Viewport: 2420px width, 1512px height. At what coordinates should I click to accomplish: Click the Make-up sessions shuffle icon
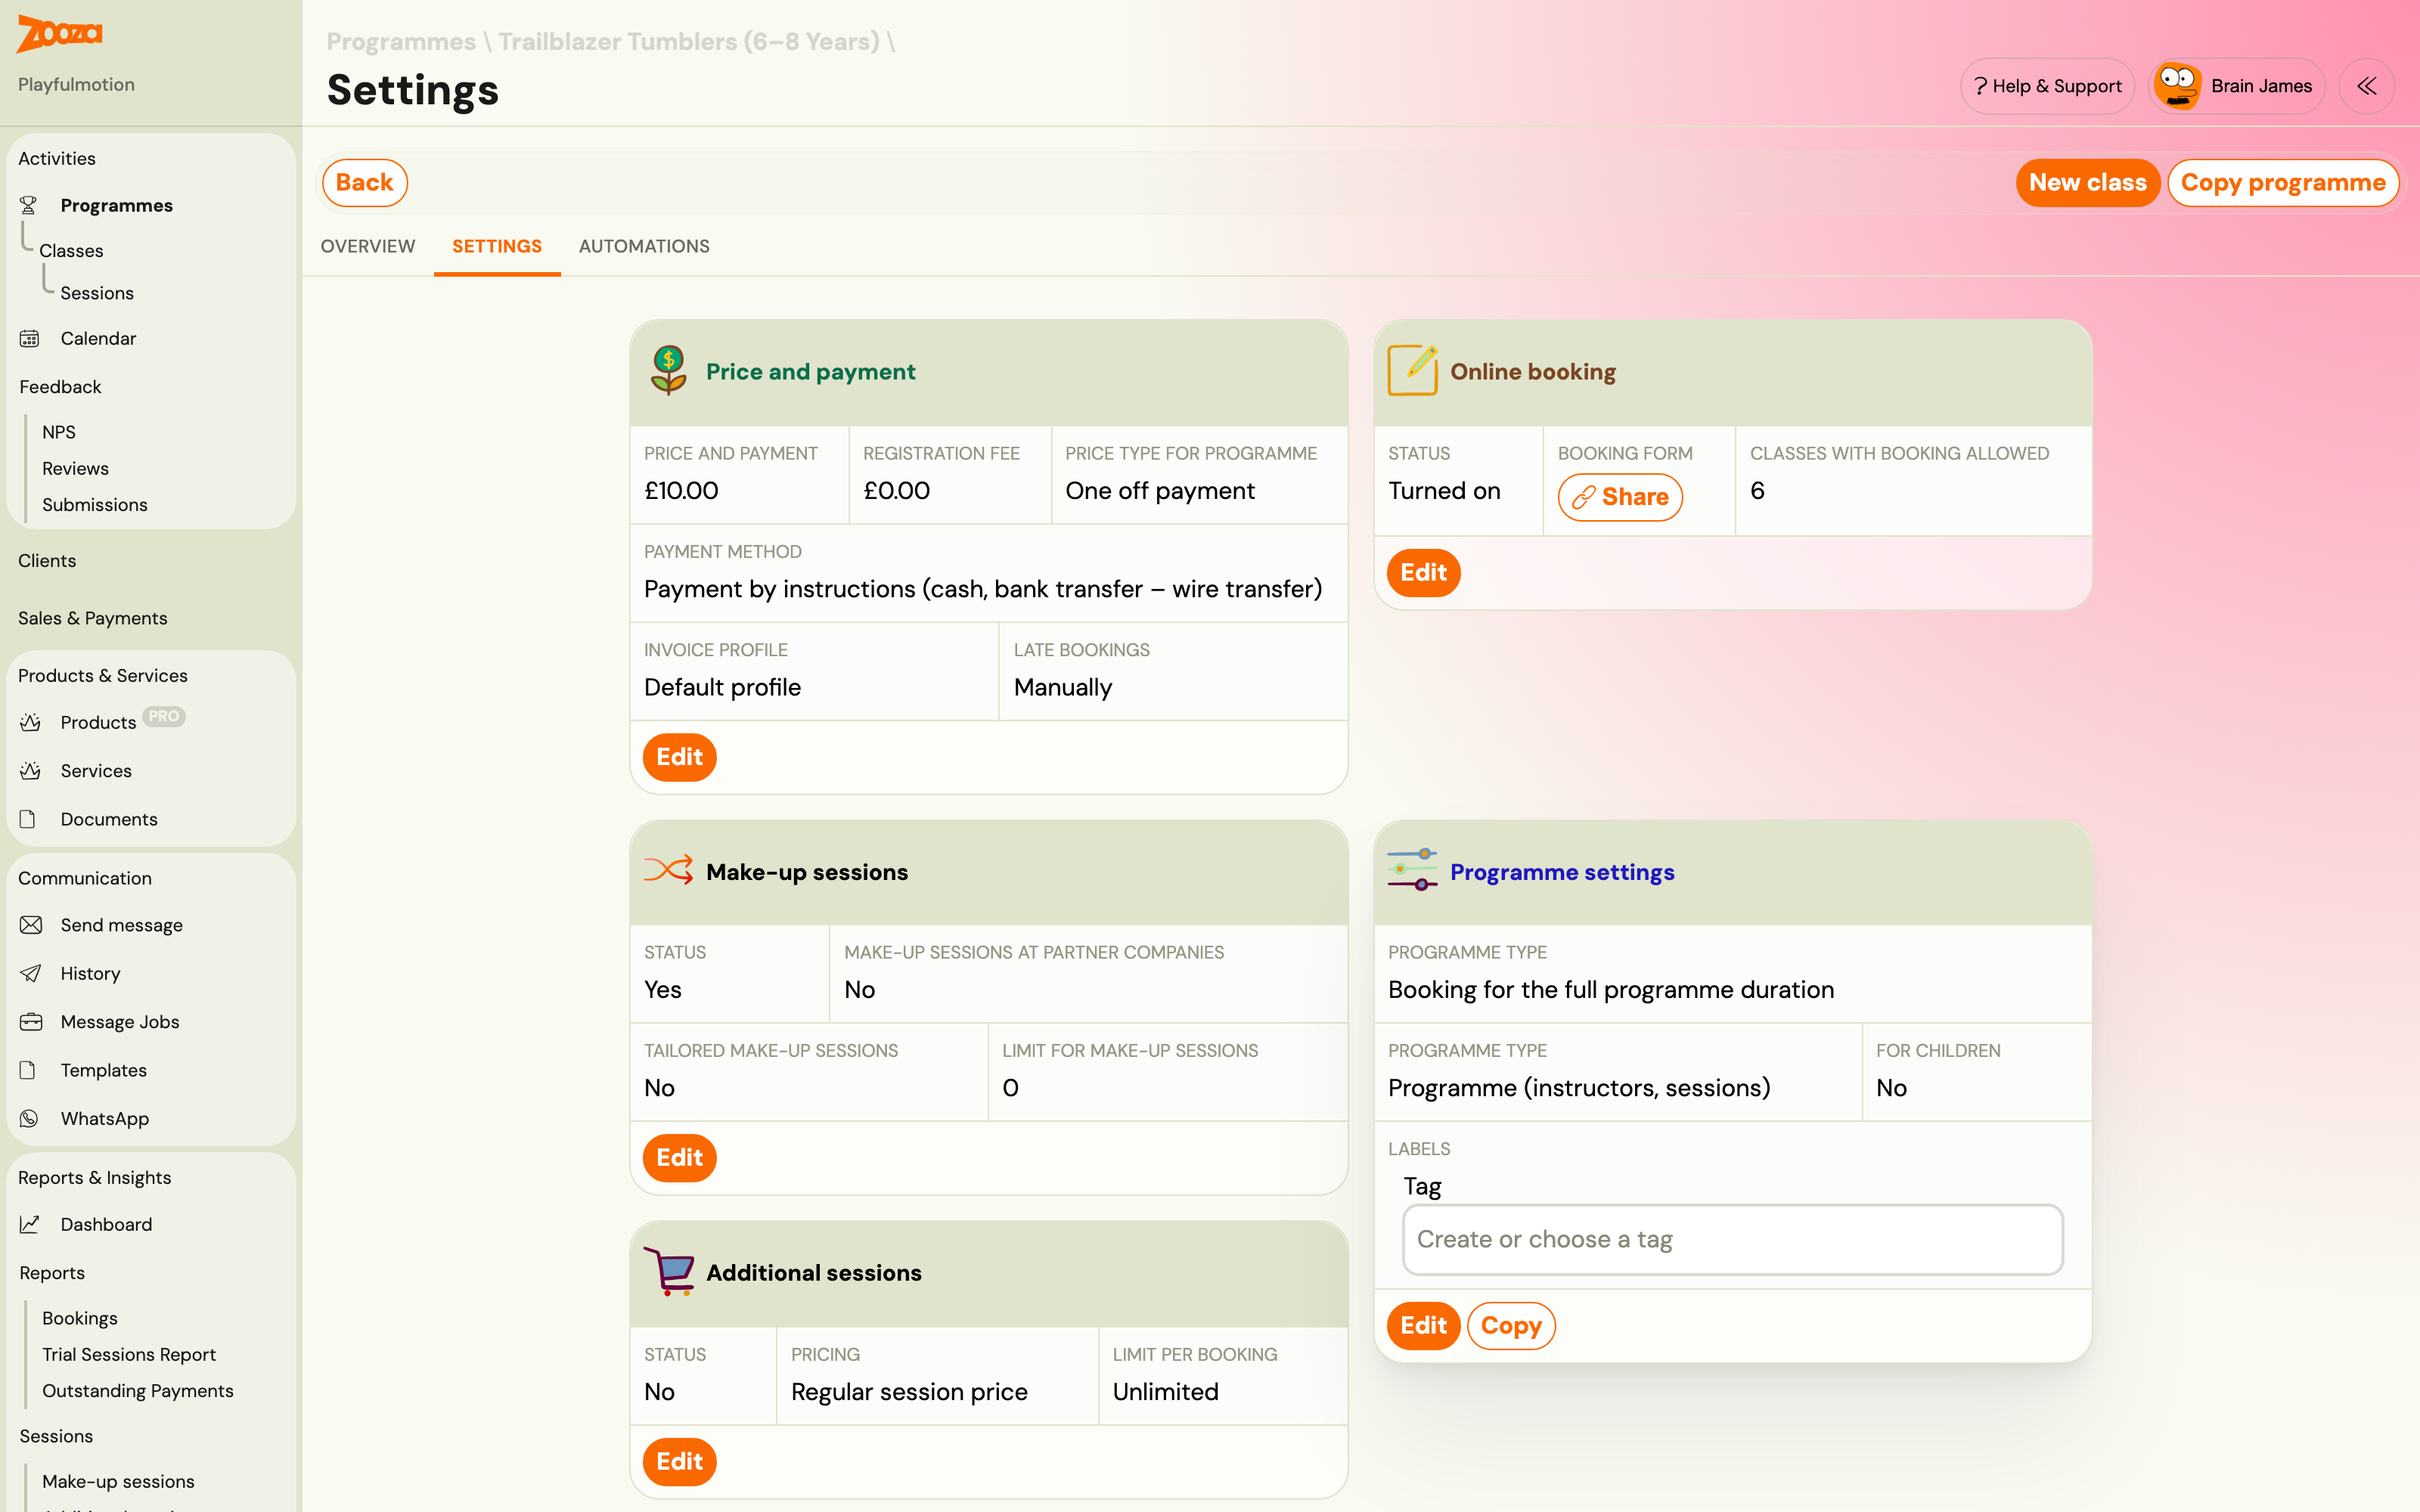coord(668,870)
